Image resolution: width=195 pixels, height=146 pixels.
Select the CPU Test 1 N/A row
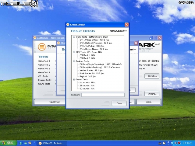(87, 55)
